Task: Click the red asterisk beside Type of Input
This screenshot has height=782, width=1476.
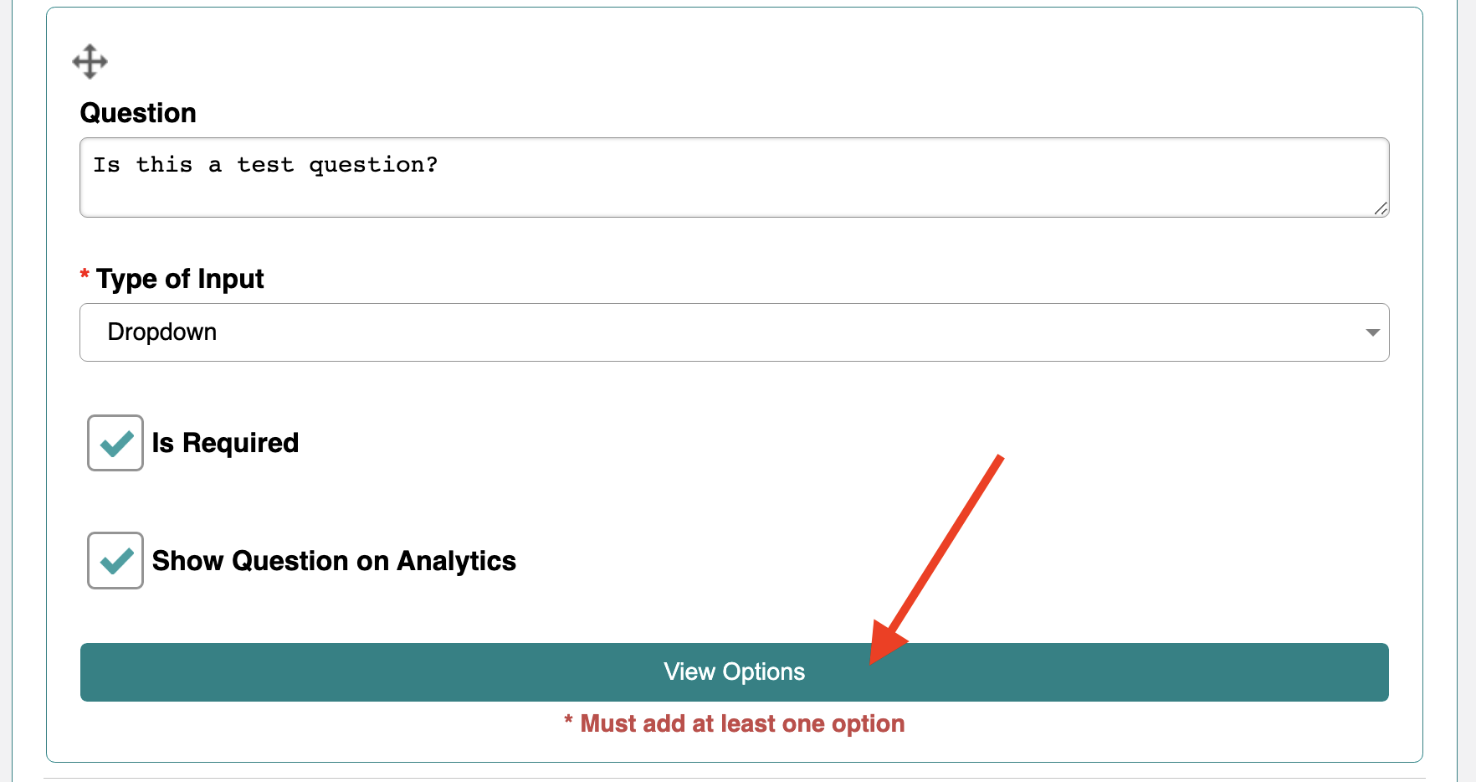Action: [85, 275]
